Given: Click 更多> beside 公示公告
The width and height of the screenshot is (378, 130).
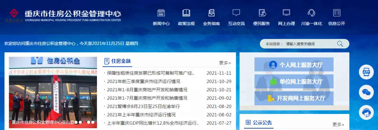Looking at the screenshot, I should click(x=338, y=124).
